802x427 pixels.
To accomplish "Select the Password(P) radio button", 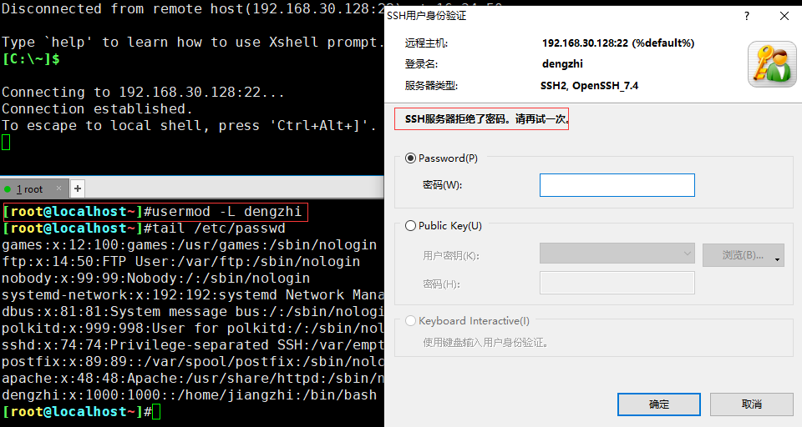I will [410, 158].
